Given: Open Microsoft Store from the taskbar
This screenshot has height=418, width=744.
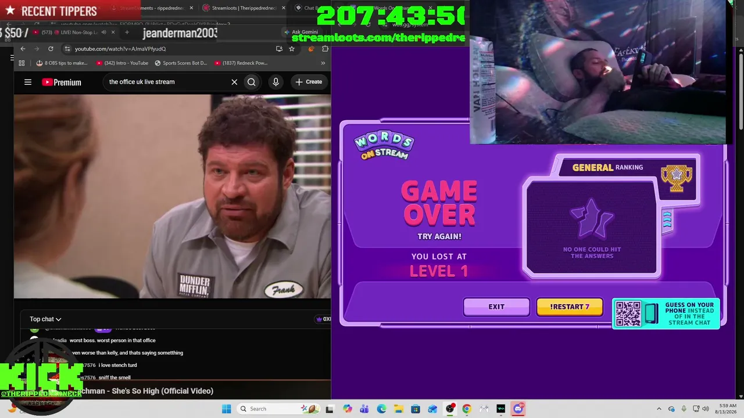Looking at the screenshot, I should point(416,409).
